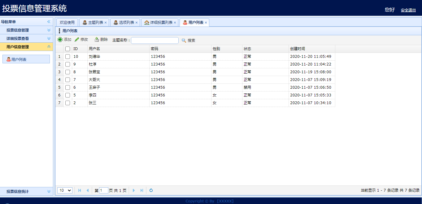Click the pencil 修改 edit icon
This screenshot has width=422, height=204.
[x=77, y=40]
